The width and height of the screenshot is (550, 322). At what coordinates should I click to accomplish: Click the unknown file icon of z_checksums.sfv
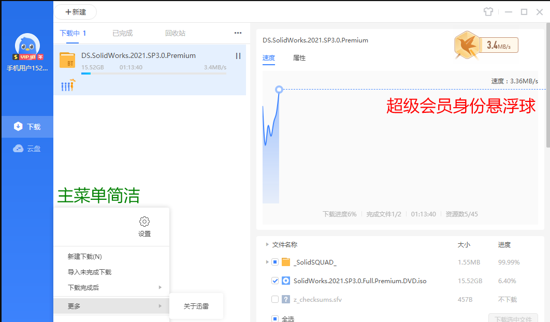tap(286, 299)
